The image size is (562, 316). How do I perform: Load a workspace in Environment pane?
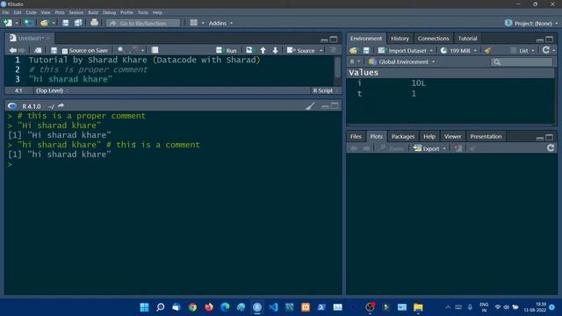[354, 51]
